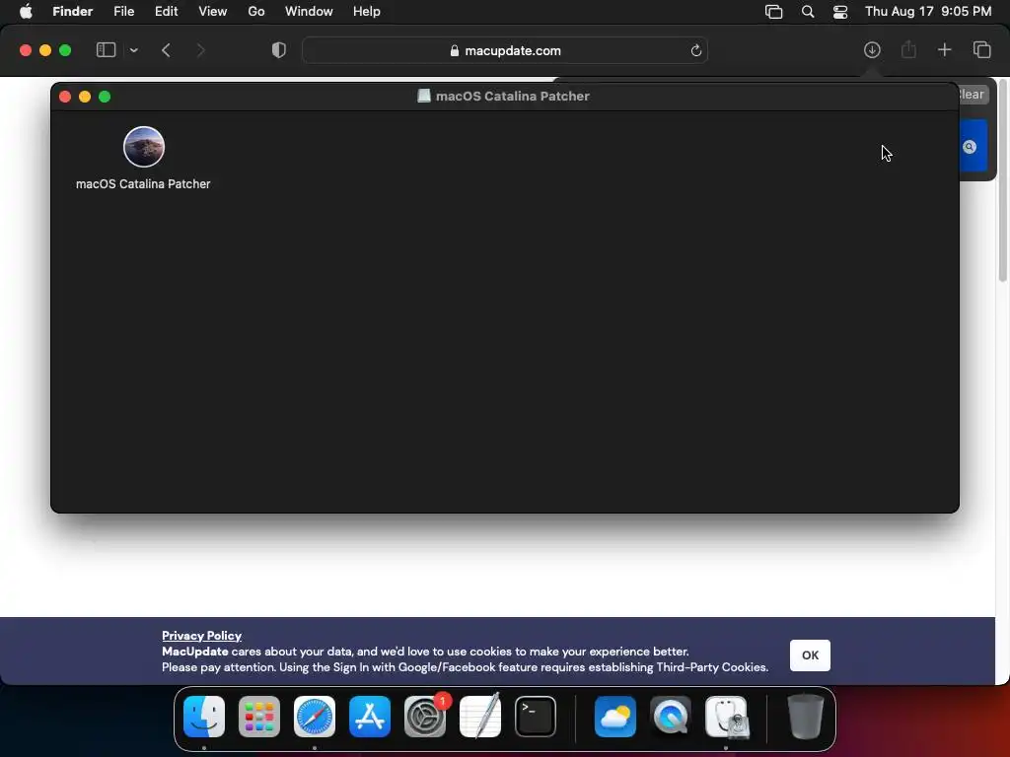Click the macupdate.com address bar
Image resolution: width=1010 pixels, height=757 pixels.
[x=505, y=50]
